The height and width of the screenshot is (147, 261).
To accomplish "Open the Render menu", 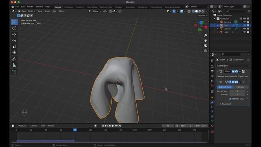I will click(30, 7).
